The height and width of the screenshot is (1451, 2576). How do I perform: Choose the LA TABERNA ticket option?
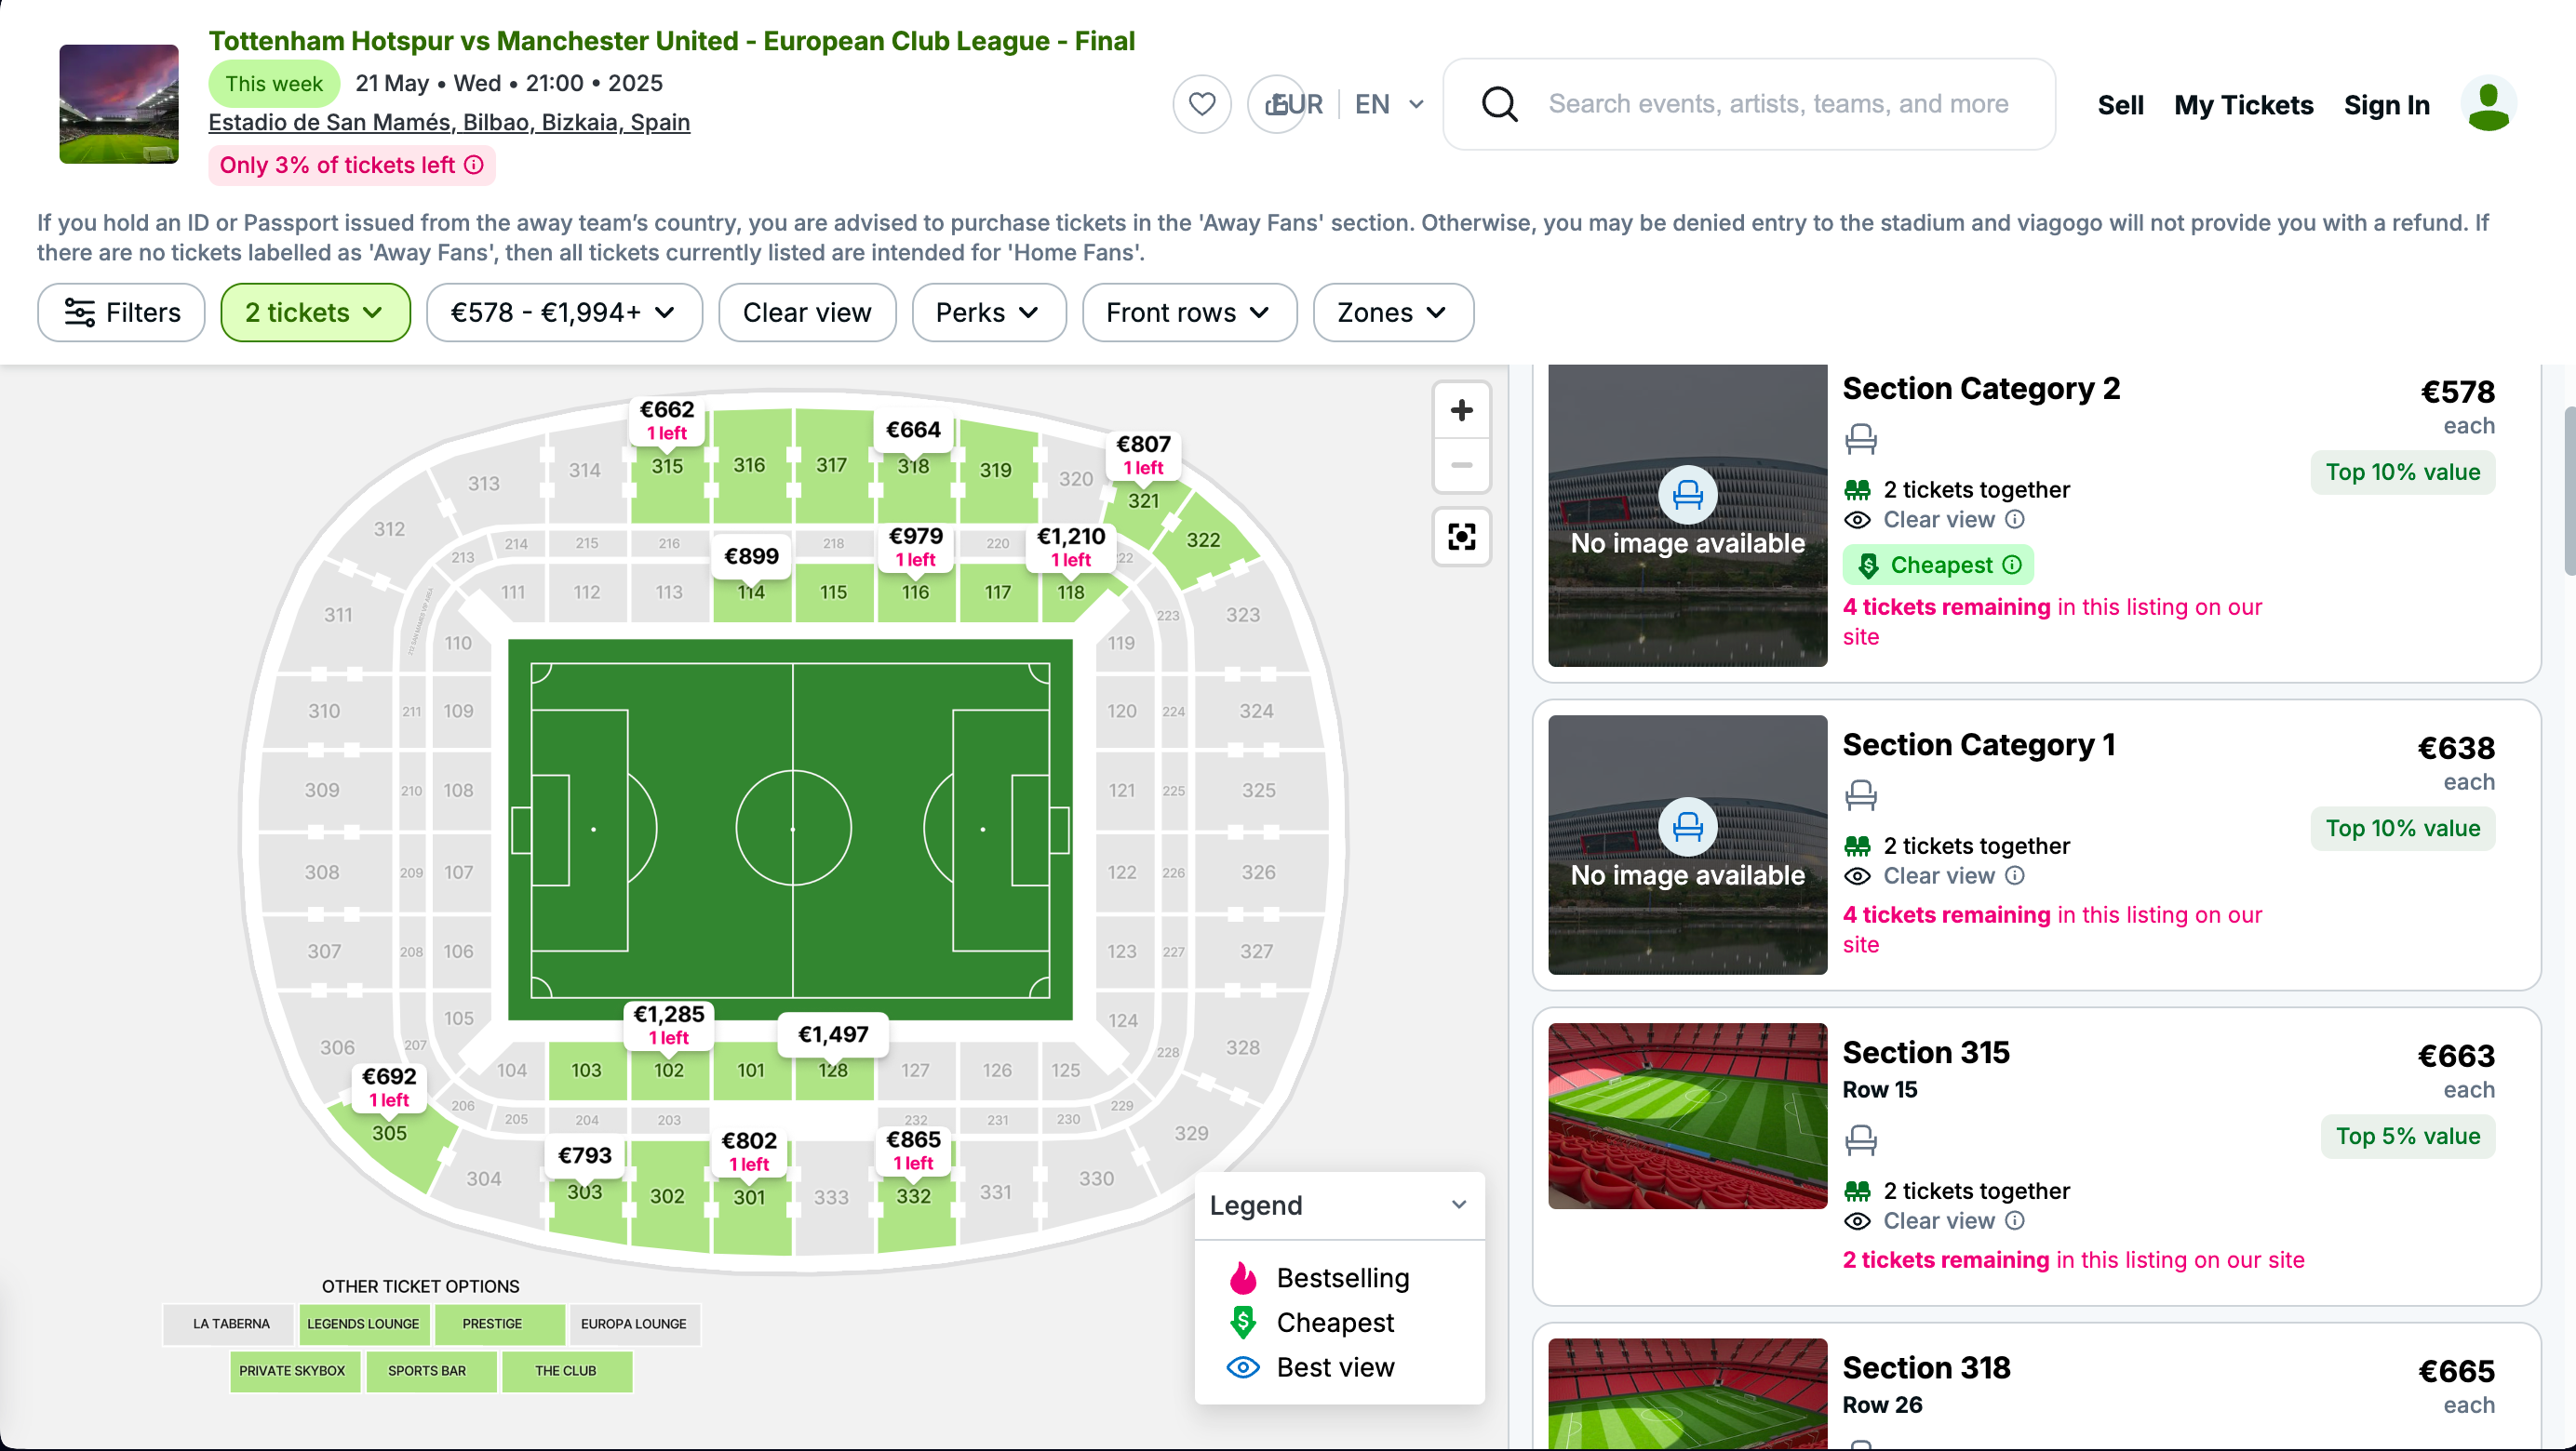point(231,1325)
